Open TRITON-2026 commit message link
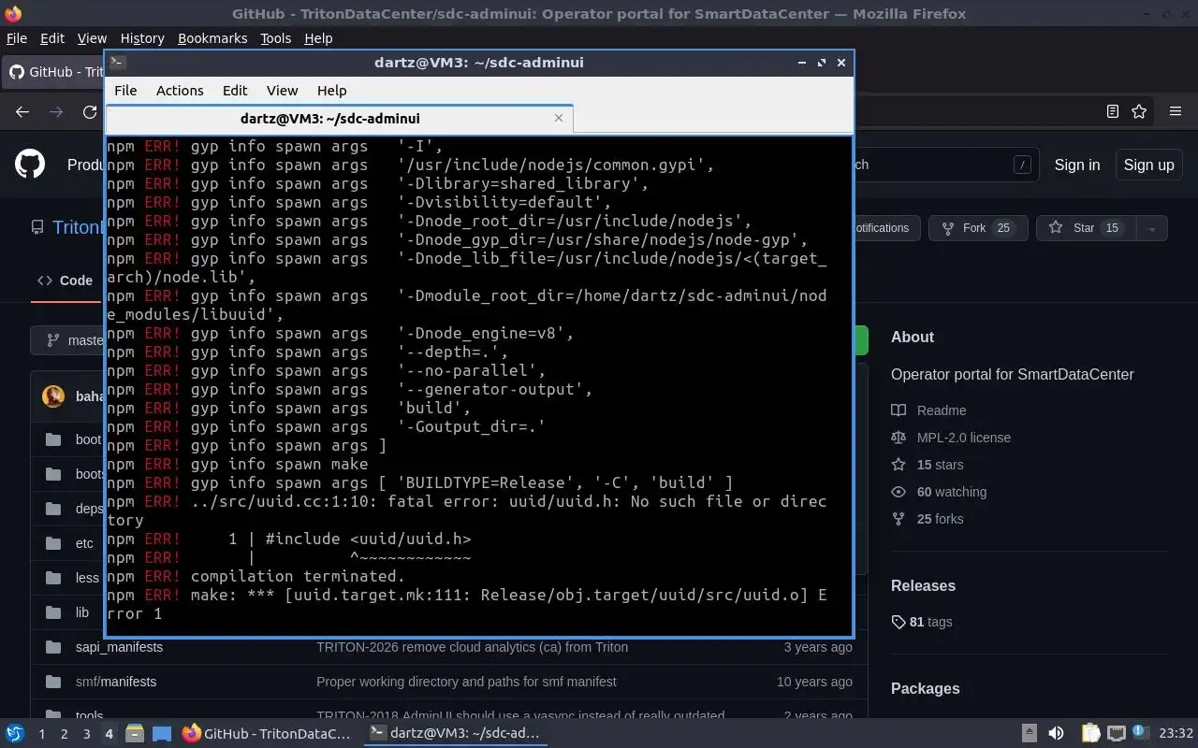This screenshot has height=748, width=1198. 472,647
